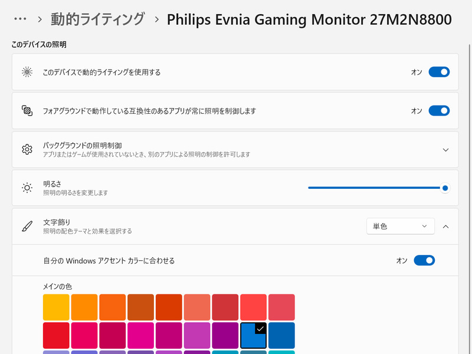Click the brightness slider handle
This screenshot has height=354, width=472.
tap(445, 188)
